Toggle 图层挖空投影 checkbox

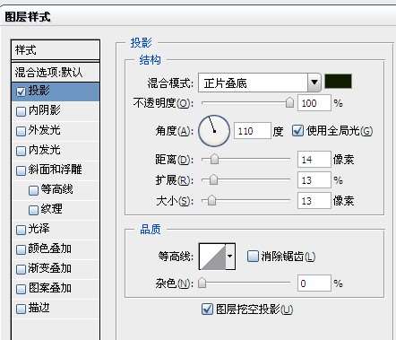pos(207,309)
